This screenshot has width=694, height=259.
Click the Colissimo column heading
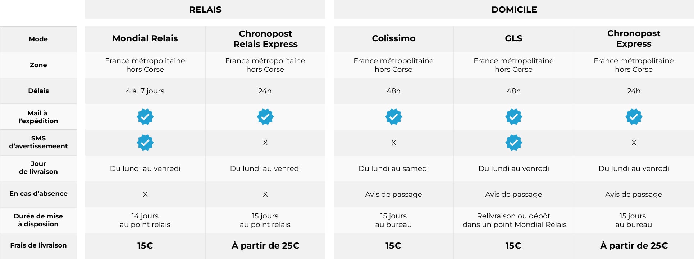[x=394, y=38]
